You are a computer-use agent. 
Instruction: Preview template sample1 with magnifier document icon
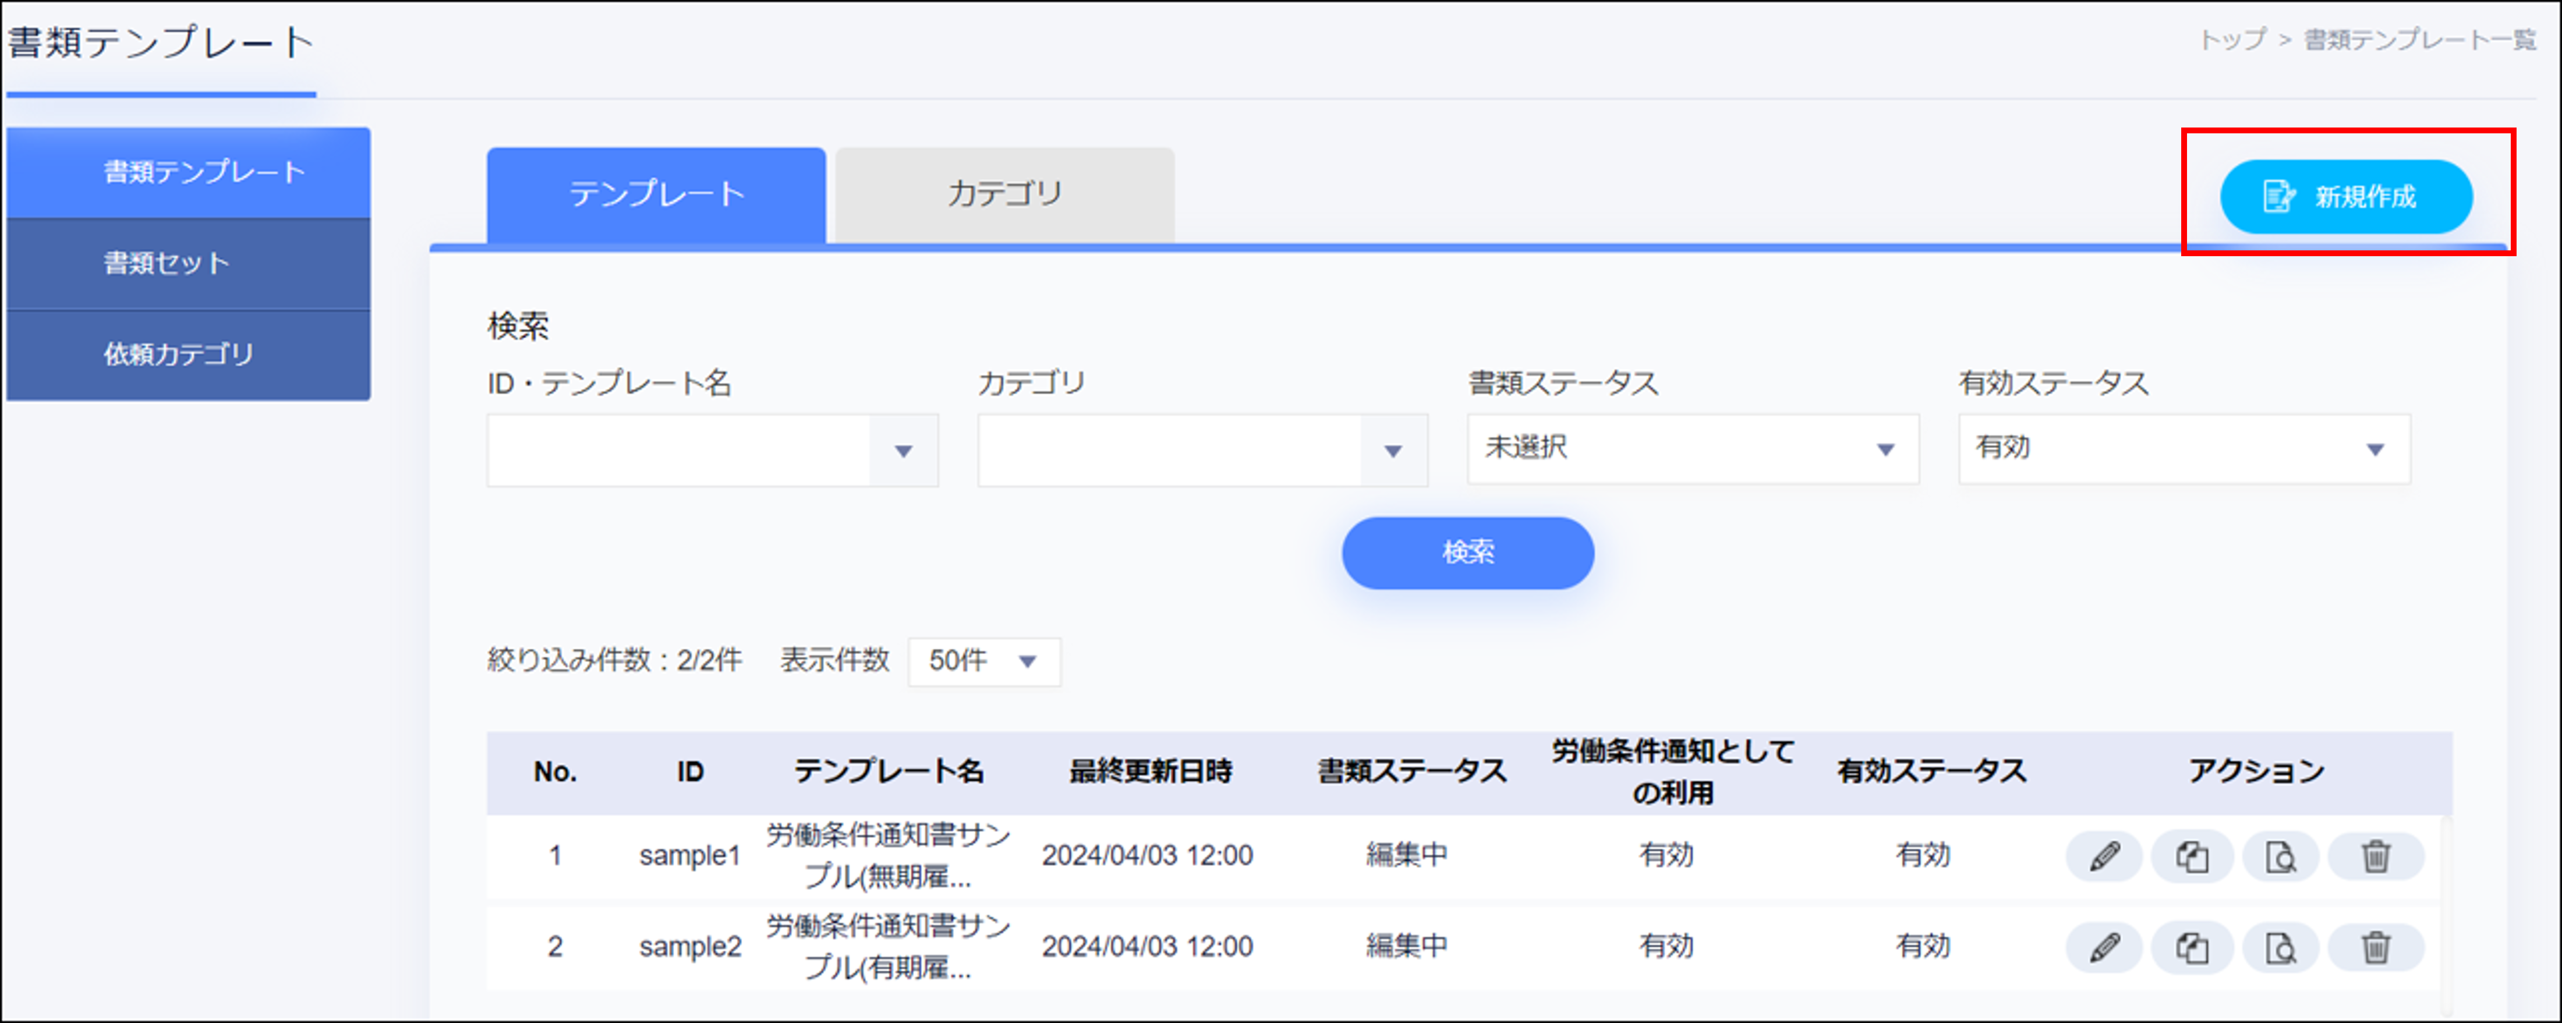[x=2281, y=856]
